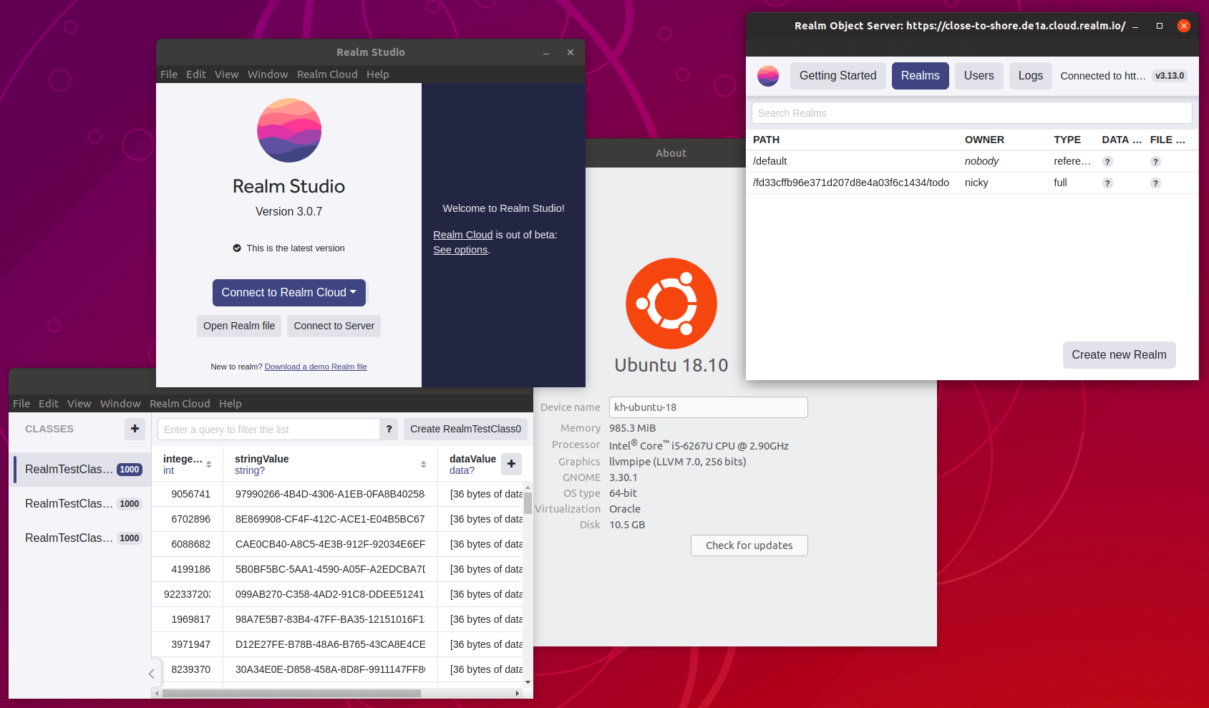Image resolution: width=1209 pixels, height=708 pixels.
Task: Open the query help question mark icon
Action: 389,429
